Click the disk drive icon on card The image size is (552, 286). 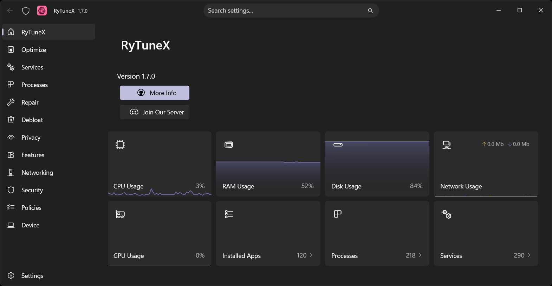coord(338,145)
